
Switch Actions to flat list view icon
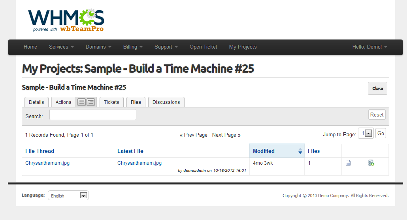pyautogui.click(x=81, y=102)
